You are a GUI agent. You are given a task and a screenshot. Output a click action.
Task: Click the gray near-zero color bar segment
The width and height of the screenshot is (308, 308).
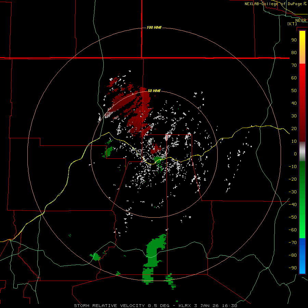point(302,151)
